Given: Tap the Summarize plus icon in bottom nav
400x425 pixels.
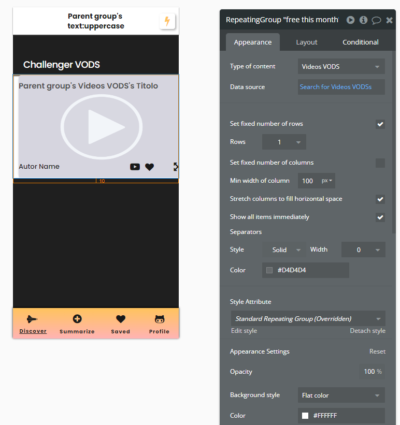Looking at the screenshot, I should click(x=77, y=319).
